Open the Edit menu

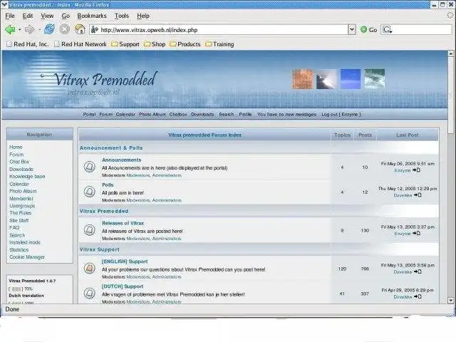click(x=28, y=16)
